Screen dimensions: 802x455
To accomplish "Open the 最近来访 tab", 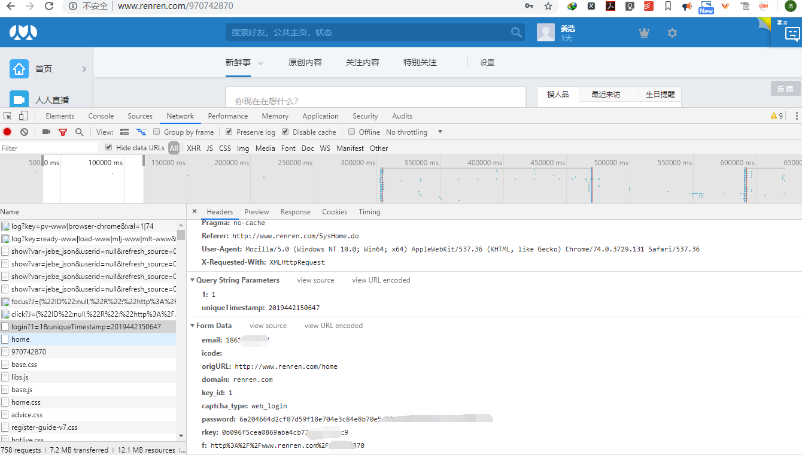I will click(606, 95).
